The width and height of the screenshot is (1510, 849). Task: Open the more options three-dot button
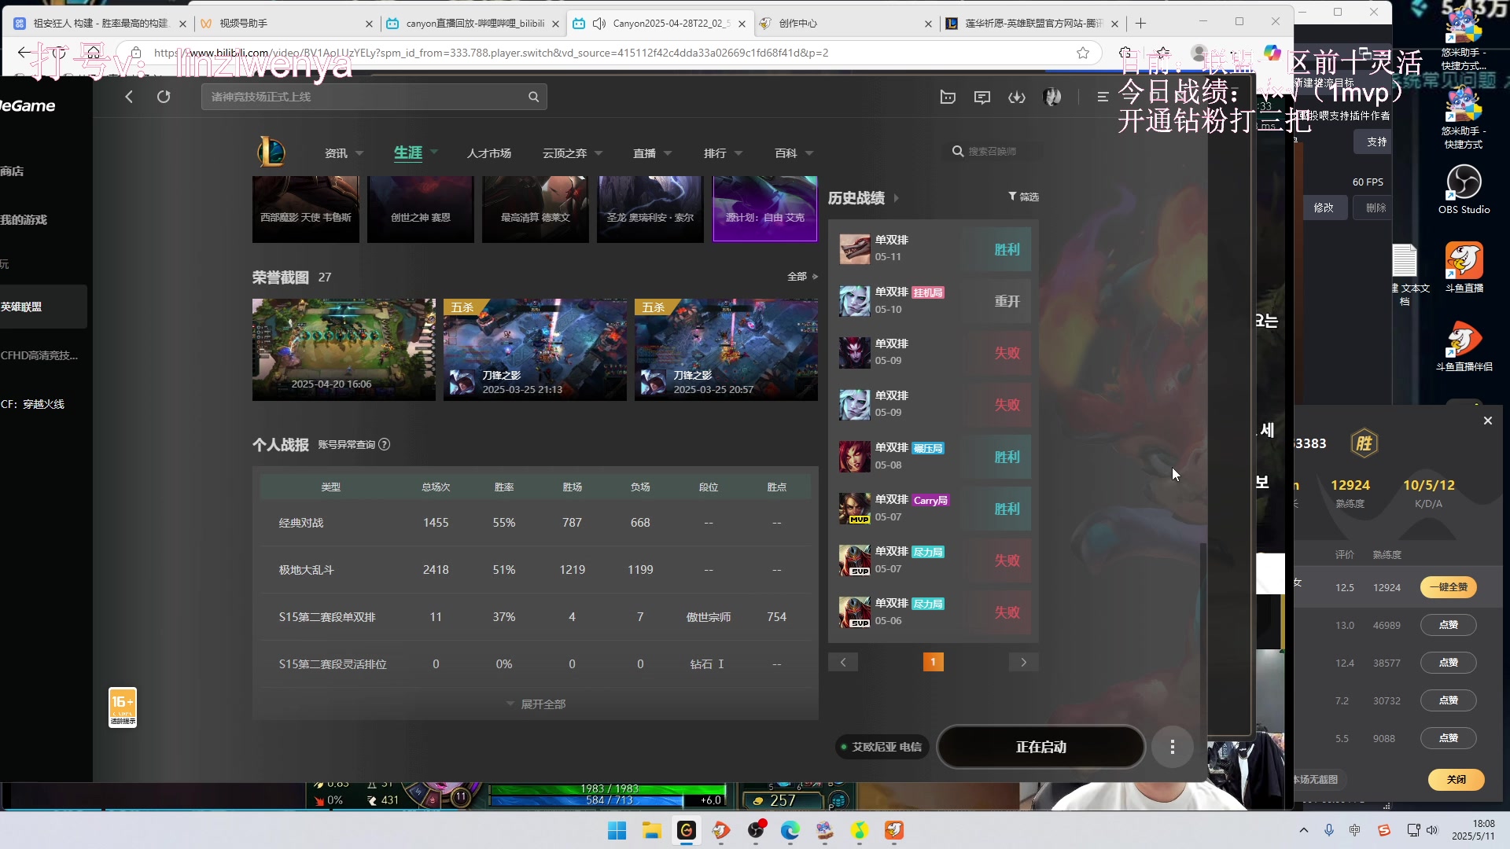pyautogui.click(x=1172, y=747)
